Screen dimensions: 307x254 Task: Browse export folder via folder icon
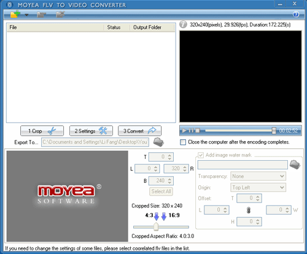tap(158, 142)
